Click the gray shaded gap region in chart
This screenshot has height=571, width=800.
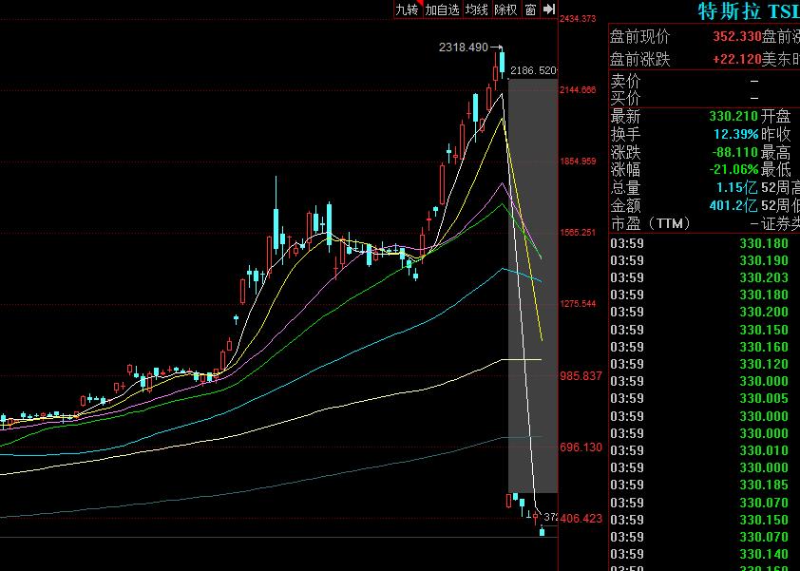point(533,286)
